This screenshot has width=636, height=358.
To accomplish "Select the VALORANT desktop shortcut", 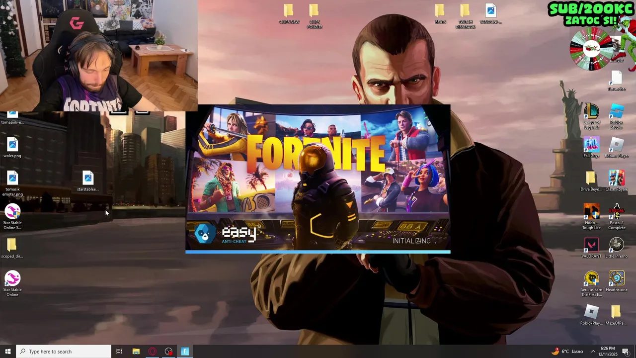I will [591, 248].
